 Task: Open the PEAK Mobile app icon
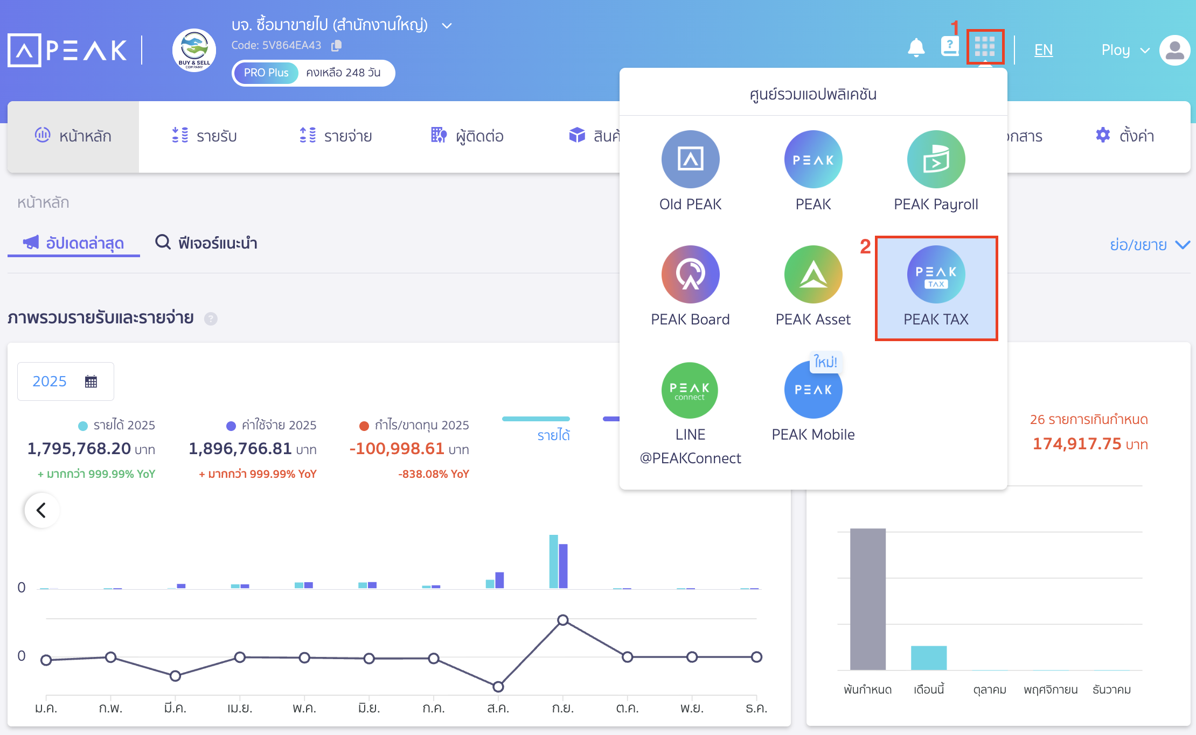coord(813,391)
